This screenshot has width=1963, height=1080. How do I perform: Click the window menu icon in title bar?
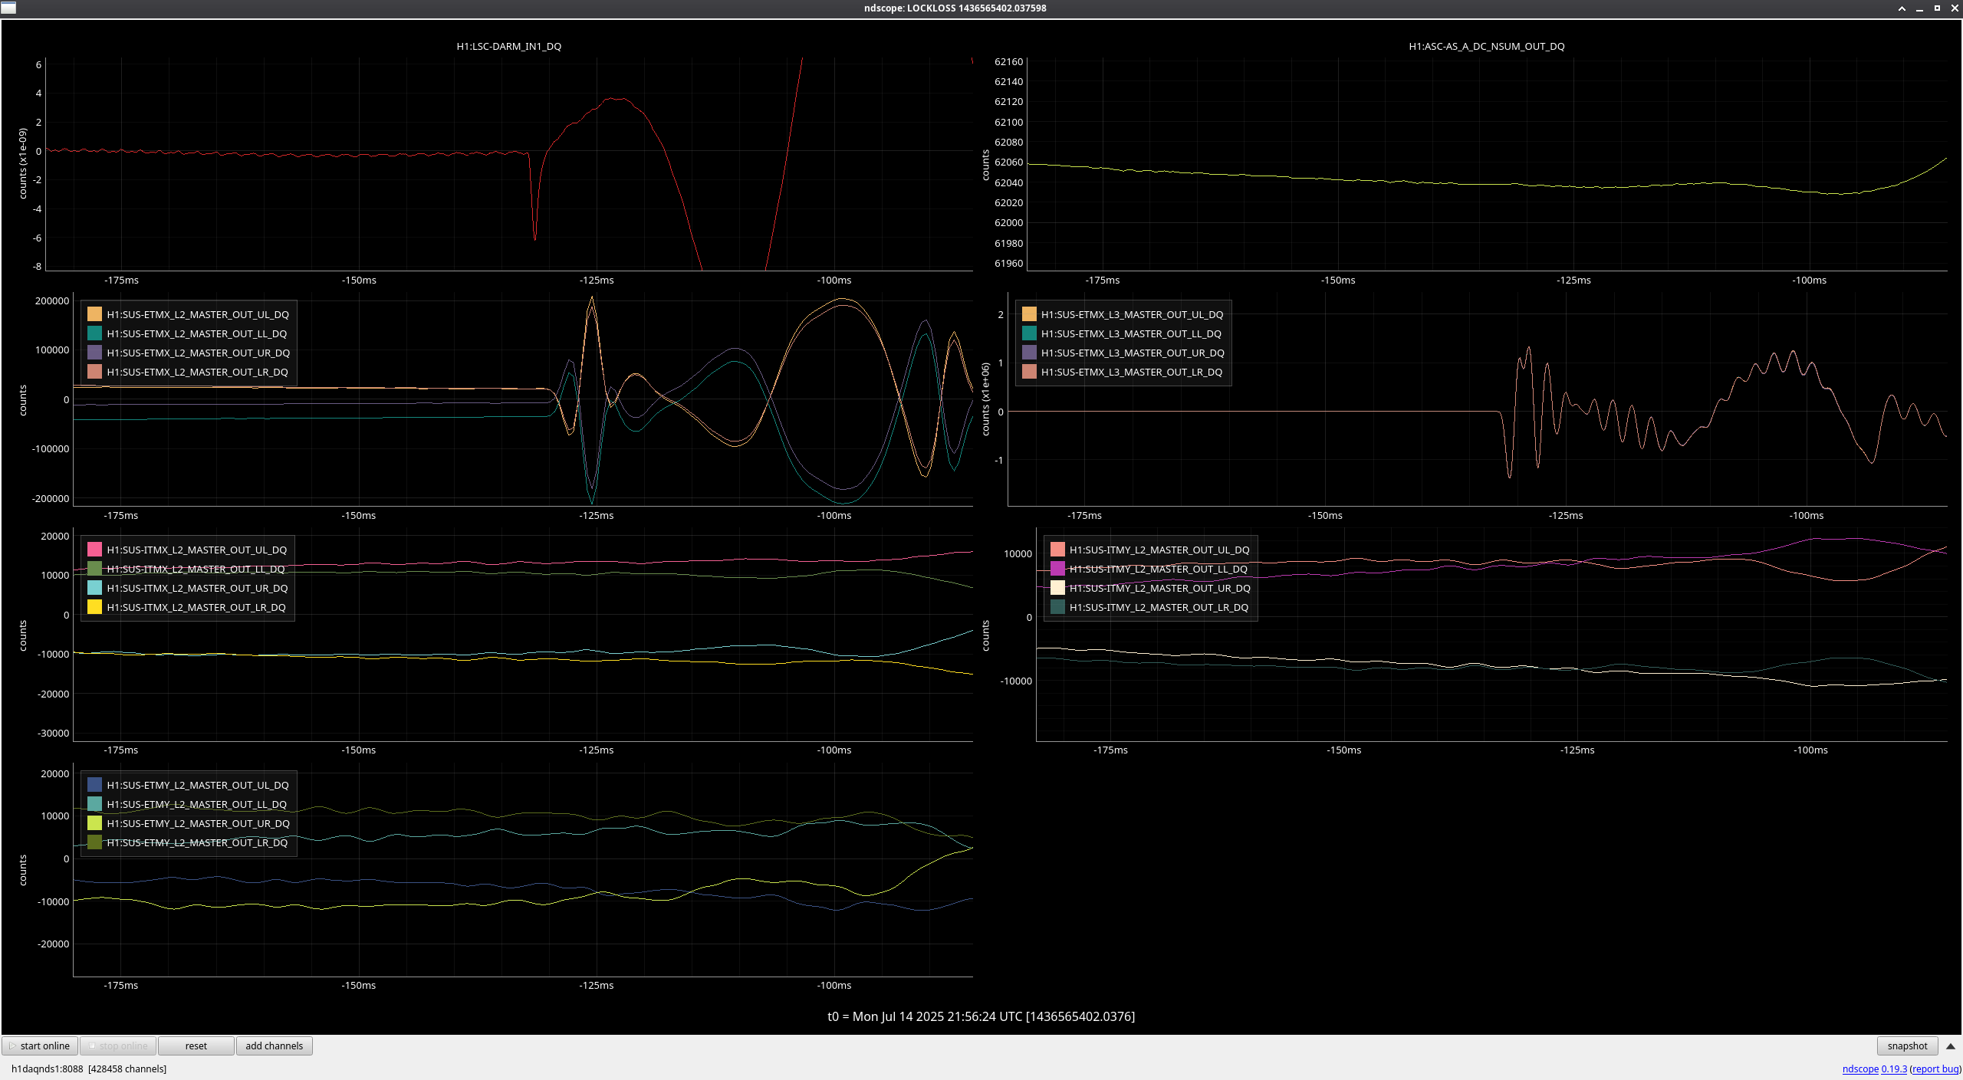[8, 8]
